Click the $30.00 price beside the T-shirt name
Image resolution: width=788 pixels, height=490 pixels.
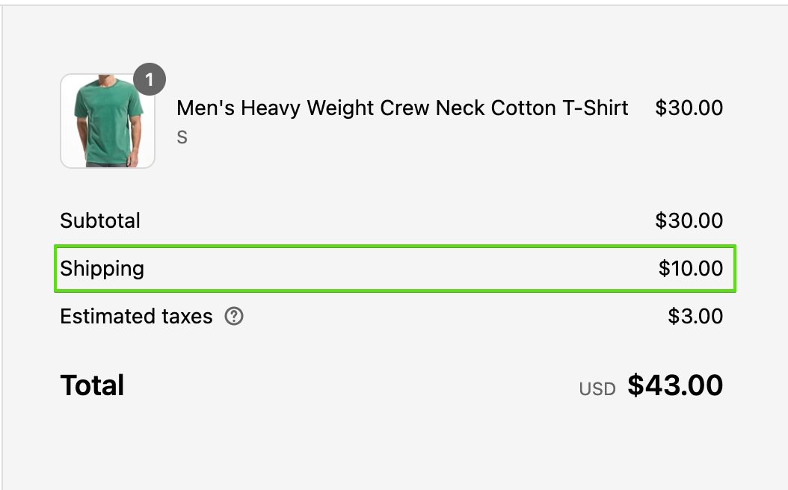coord(689,108)
